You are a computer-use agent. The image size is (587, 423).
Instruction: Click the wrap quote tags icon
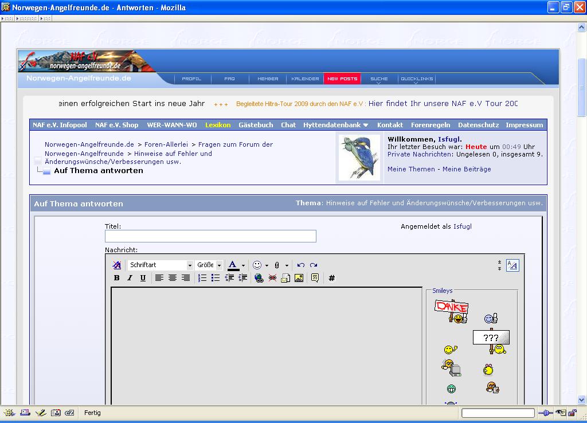tap(315, 278)
